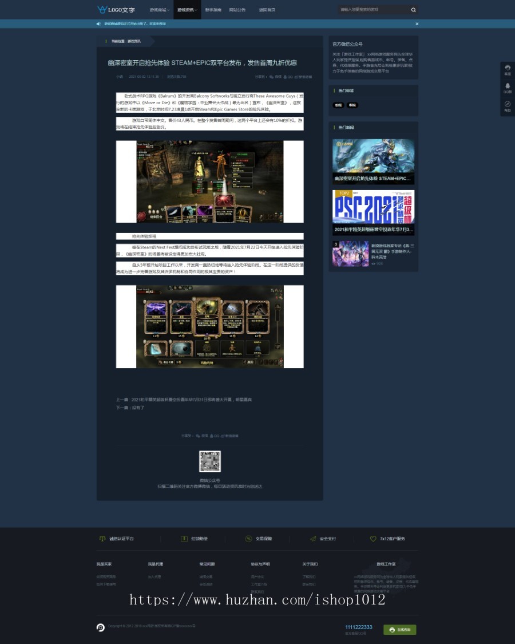The height and width of the screenshot is (644, 515).
Task: Share to QQ in the article header
Action: click(288, 77)
